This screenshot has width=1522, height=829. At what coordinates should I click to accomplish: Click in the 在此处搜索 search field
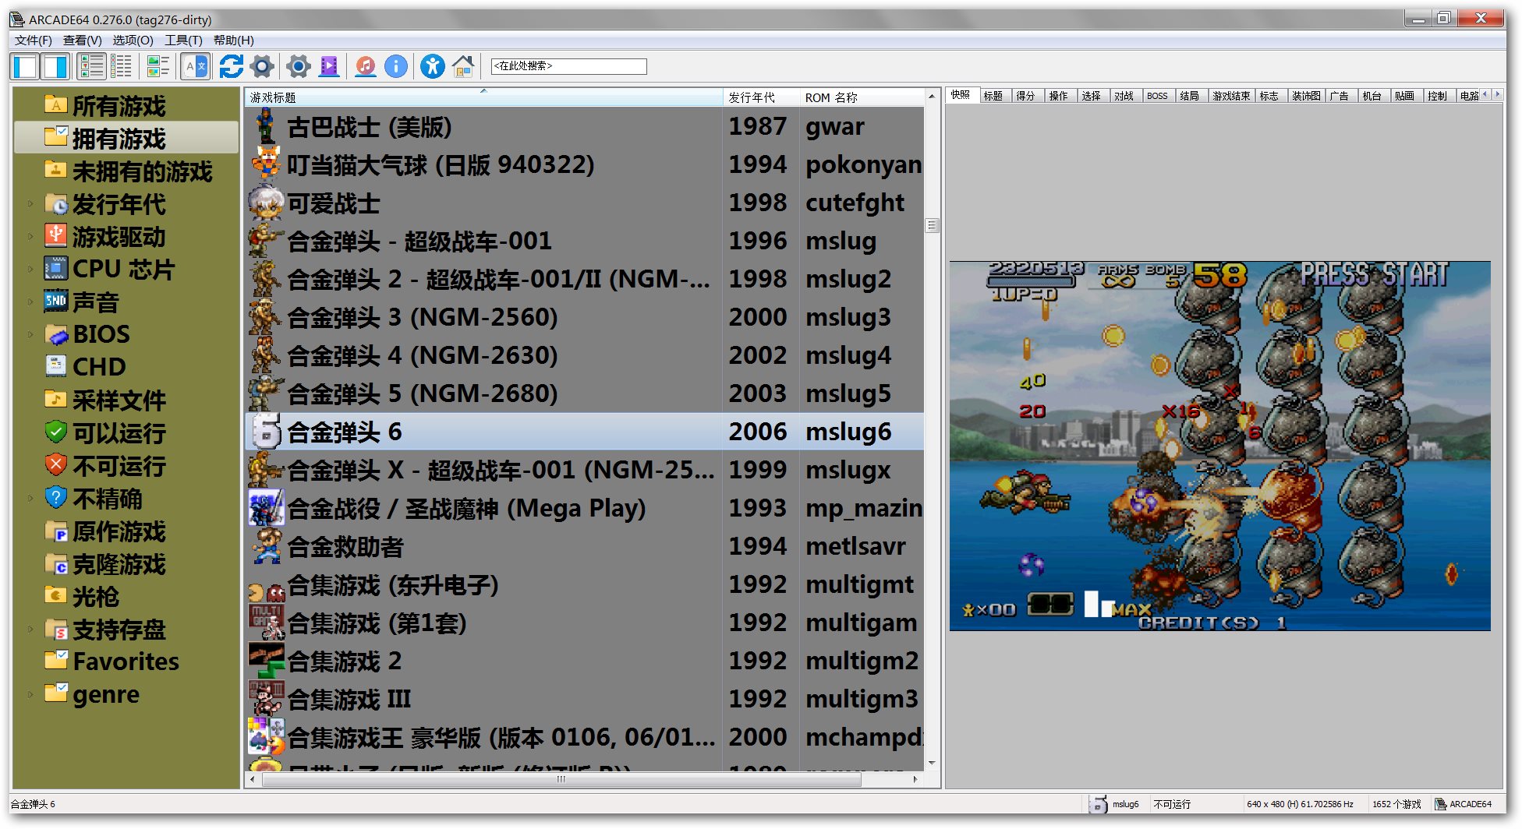point(568,66)
